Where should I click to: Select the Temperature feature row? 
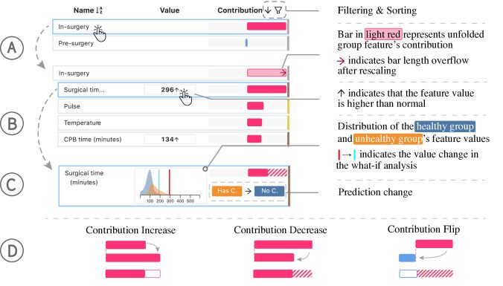[173, 123]
